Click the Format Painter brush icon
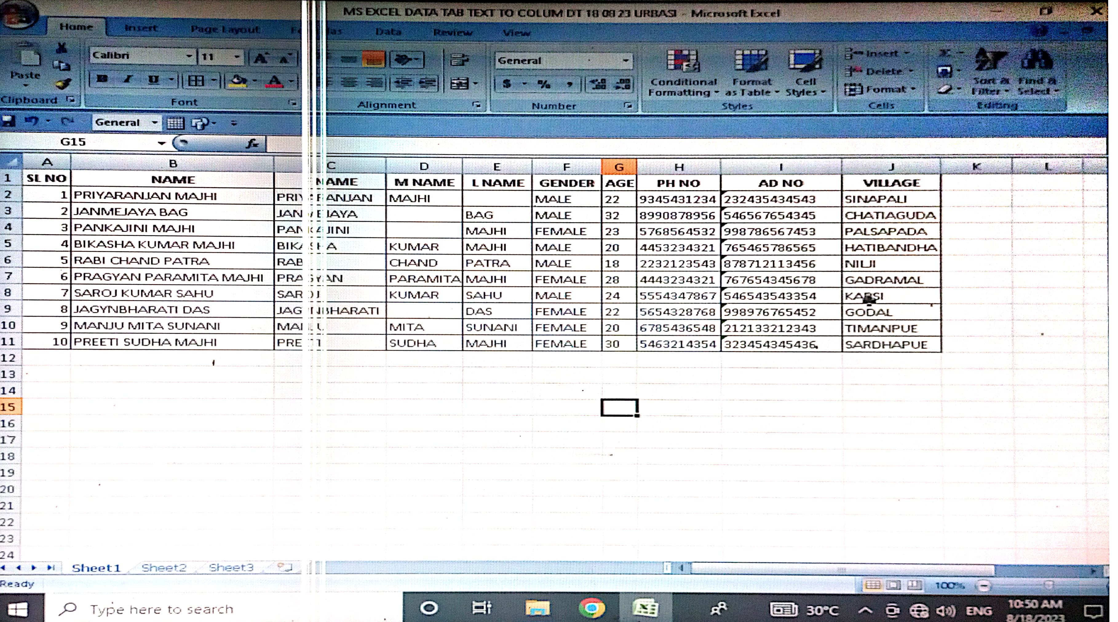The image size is (1118, 622). click(x=63, y=84)
